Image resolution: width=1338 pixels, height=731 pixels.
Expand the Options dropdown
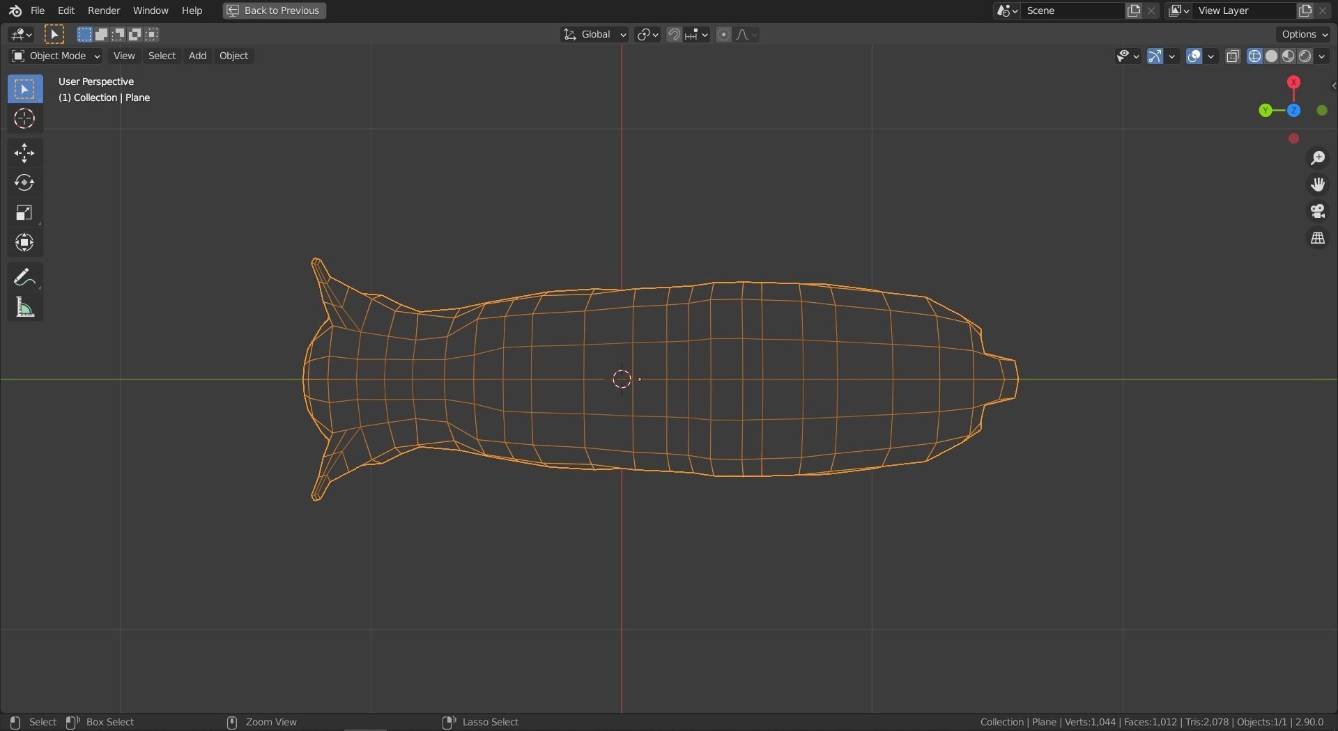click(x=1305, y=34)
